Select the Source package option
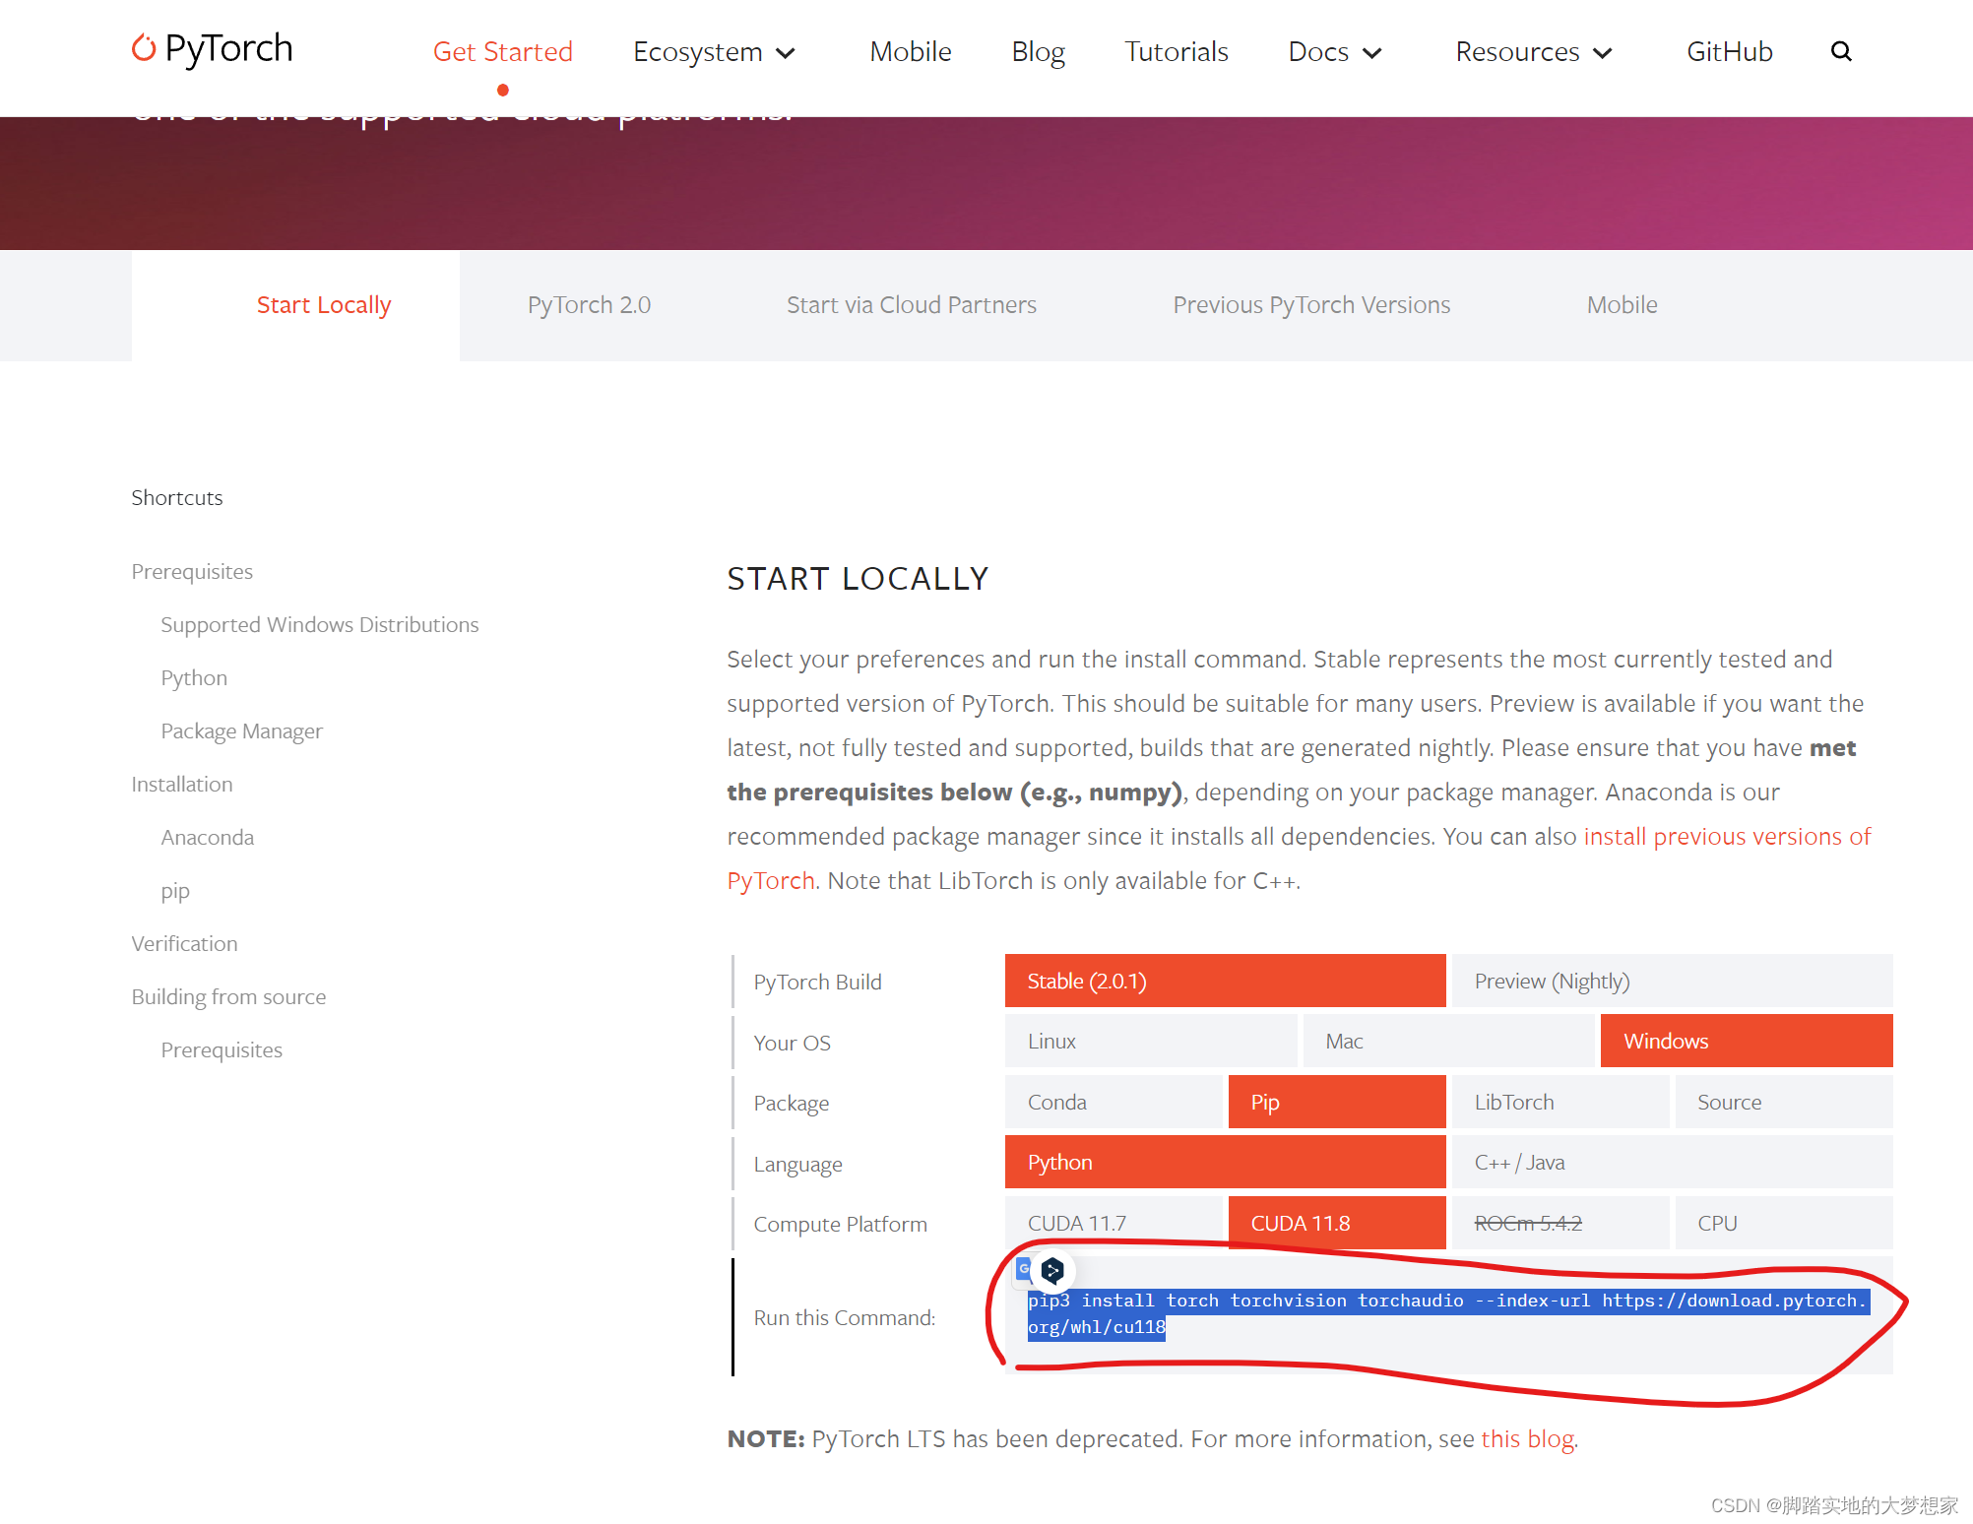Screen dimensions: 1973x1524 coord(1784,1102)
